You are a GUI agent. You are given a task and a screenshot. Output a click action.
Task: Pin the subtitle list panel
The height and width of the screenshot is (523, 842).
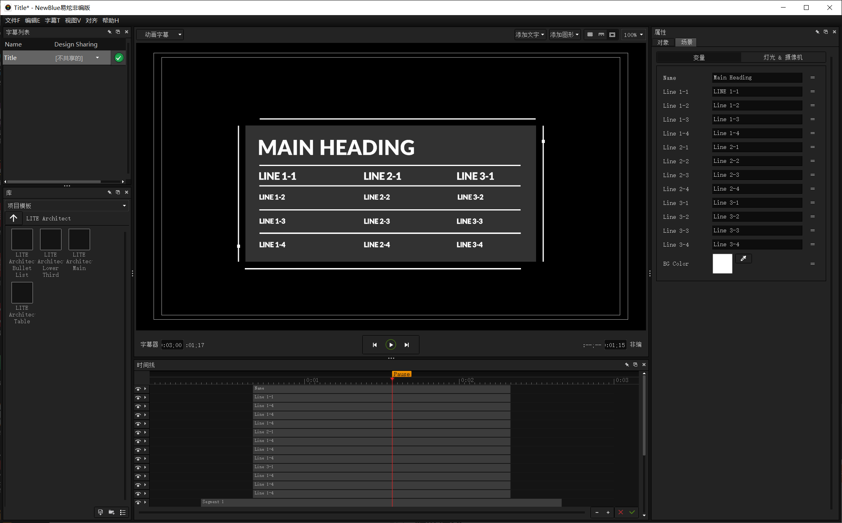[109, 32]
